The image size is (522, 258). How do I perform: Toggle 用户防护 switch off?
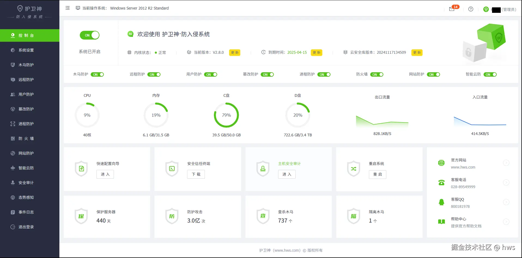tap(211, 74)
